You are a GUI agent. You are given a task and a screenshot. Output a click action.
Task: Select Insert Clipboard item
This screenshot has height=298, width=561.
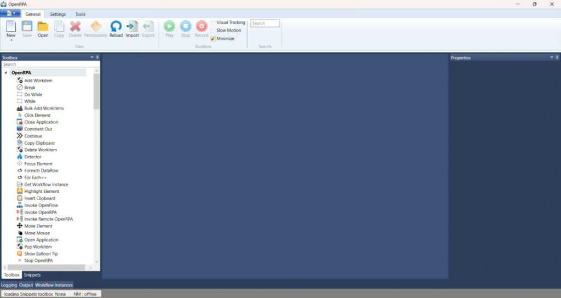(36, 198)
